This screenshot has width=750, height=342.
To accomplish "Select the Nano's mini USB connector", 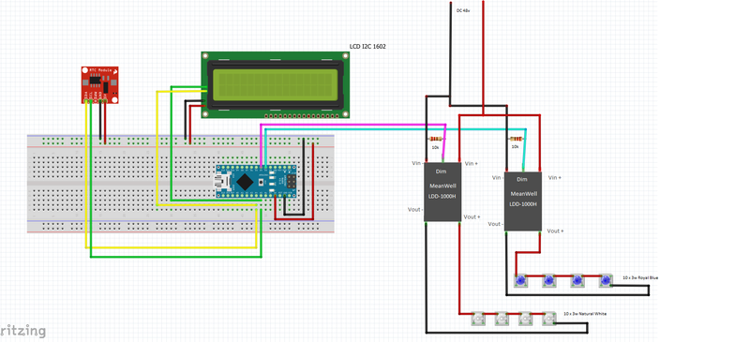I will coord(221,182).
